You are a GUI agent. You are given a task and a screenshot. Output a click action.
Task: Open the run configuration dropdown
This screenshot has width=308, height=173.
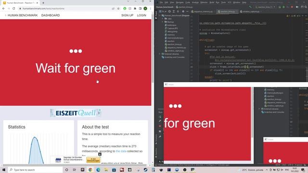(x=266, y=7)
